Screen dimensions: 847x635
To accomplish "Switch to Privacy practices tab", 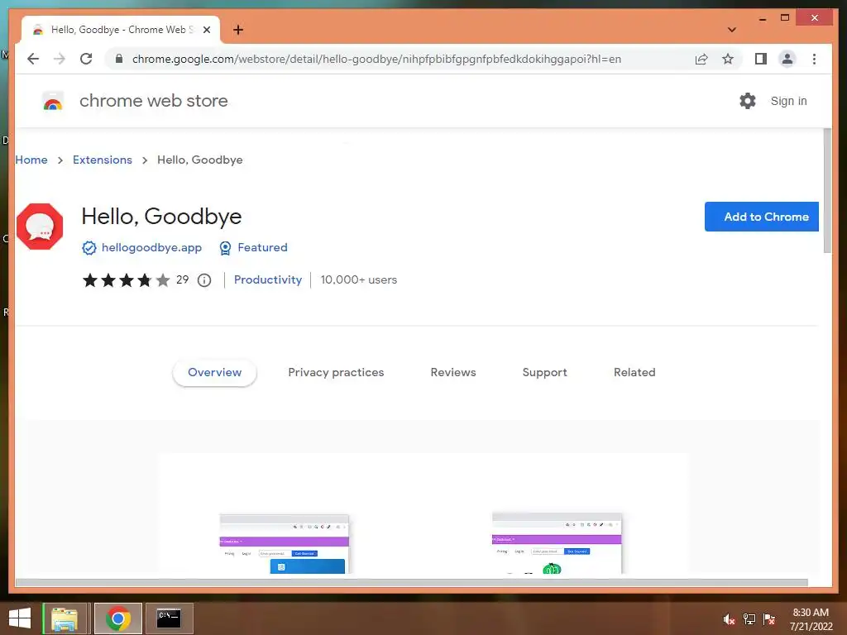I will click(336, 373).
